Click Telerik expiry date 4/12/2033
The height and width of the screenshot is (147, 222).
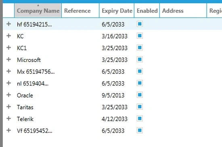pos(115,119)
